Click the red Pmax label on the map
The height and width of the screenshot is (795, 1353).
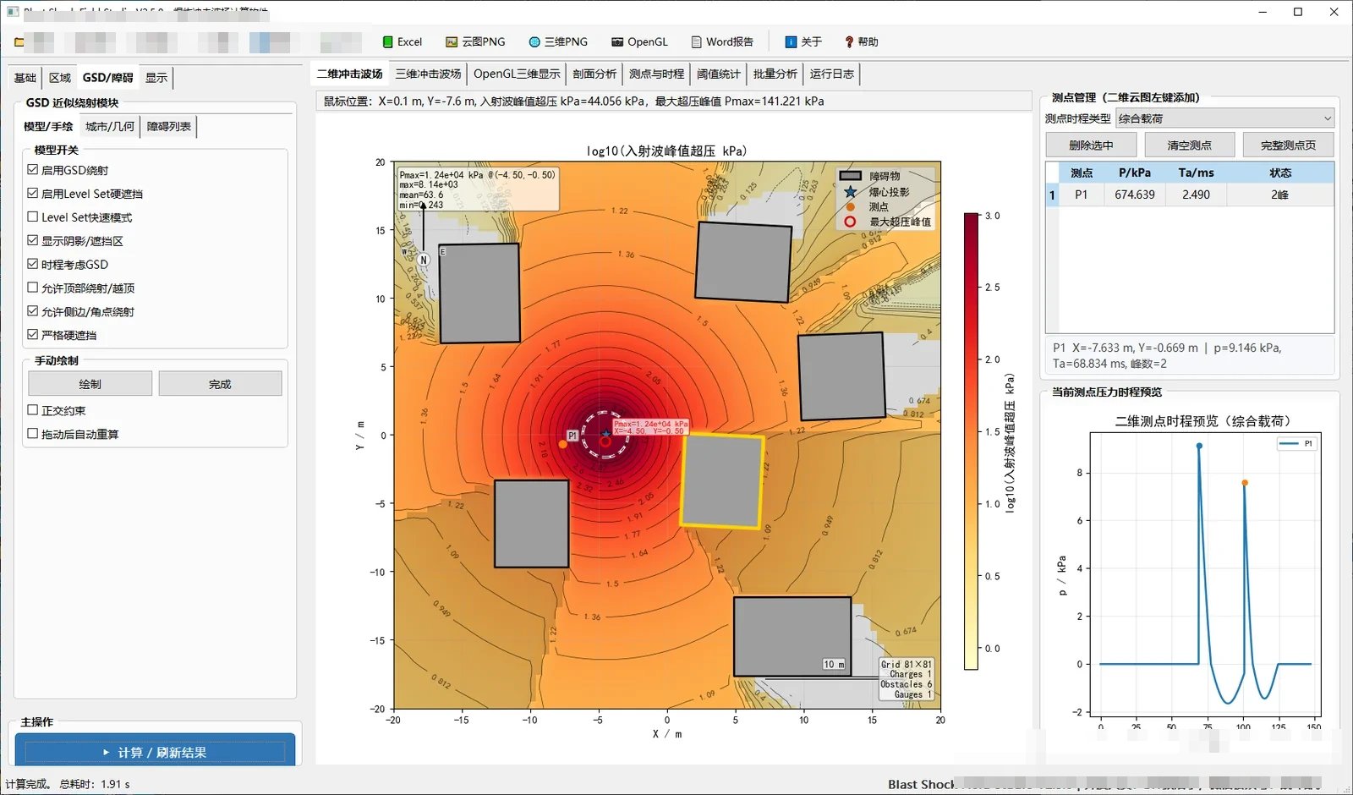(650, 427)
